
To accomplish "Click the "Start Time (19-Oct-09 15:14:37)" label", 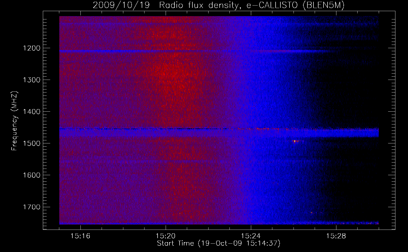I will pos(219,243).
